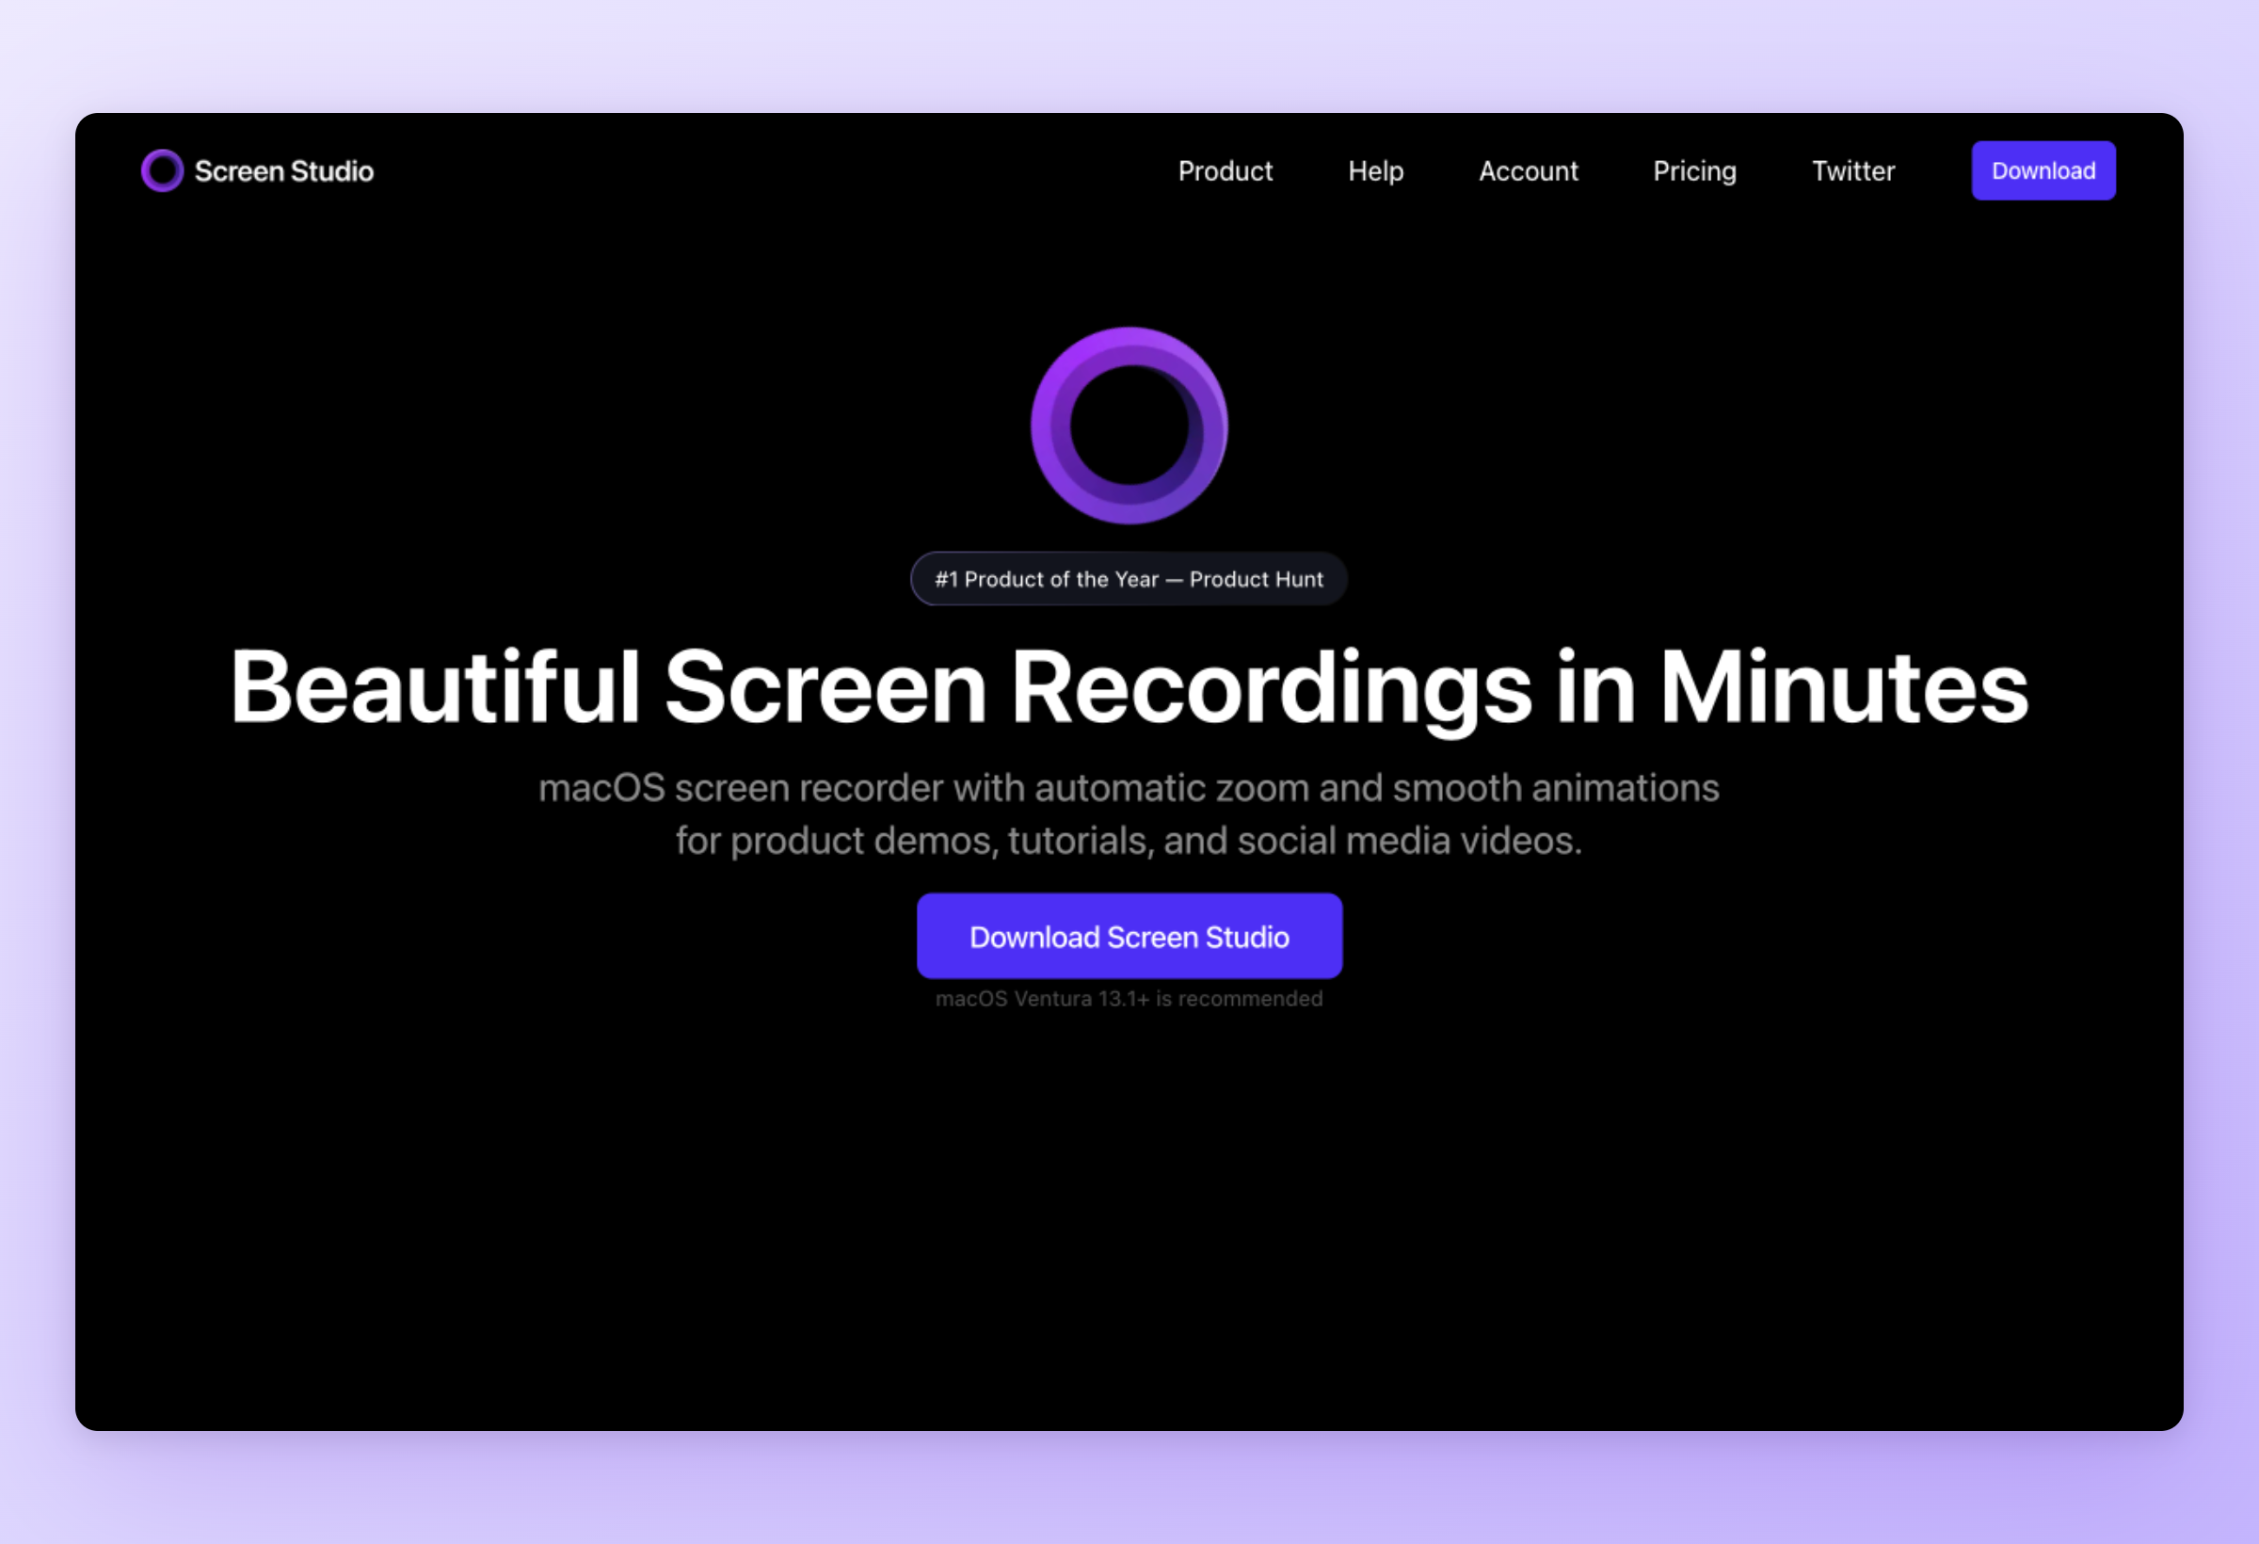This screenshot has height=1544, width=2259.
Task: Select the logo mark next to Screen Studio text
Action: [162, 170]
